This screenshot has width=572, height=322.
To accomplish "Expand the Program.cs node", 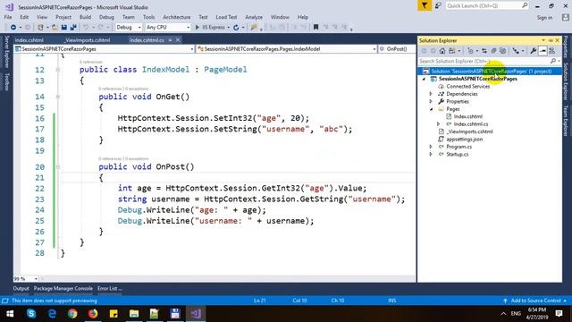I will pos(431,147).
